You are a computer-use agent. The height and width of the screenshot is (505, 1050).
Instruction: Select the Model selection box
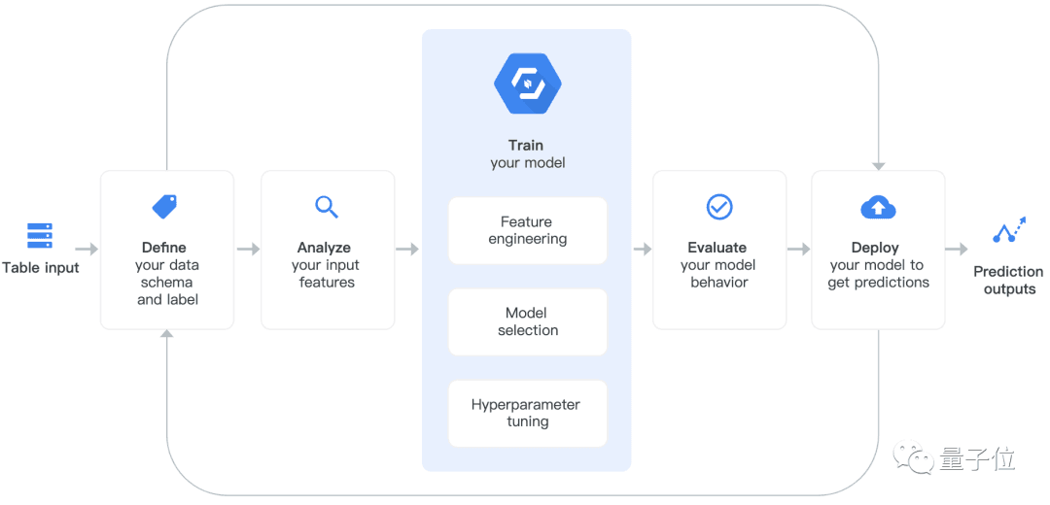point(528,321)
